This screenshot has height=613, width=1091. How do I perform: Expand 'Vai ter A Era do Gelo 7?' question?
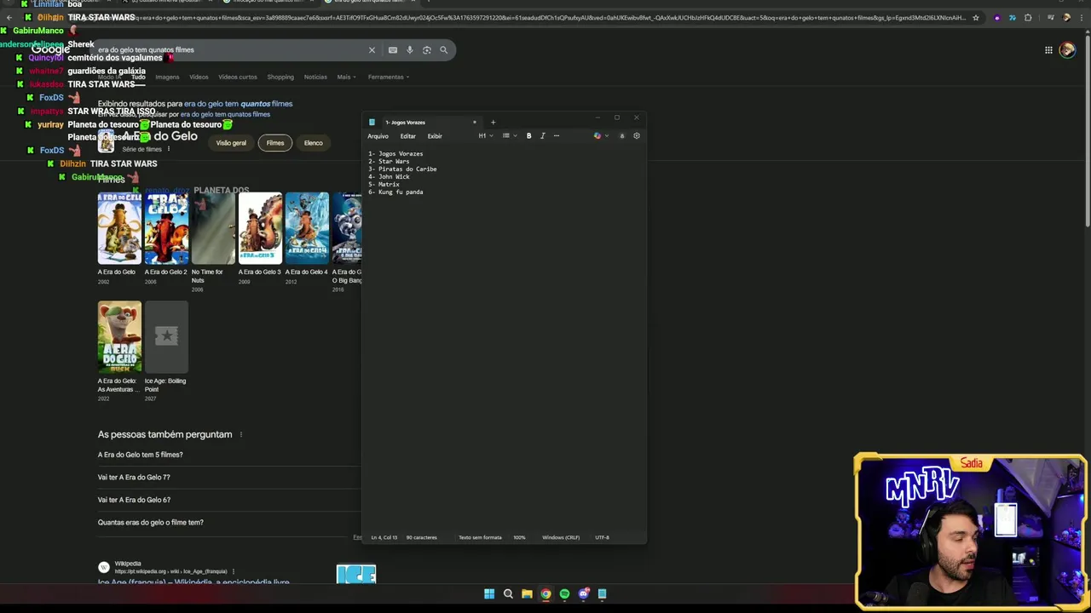click(229, 478)
